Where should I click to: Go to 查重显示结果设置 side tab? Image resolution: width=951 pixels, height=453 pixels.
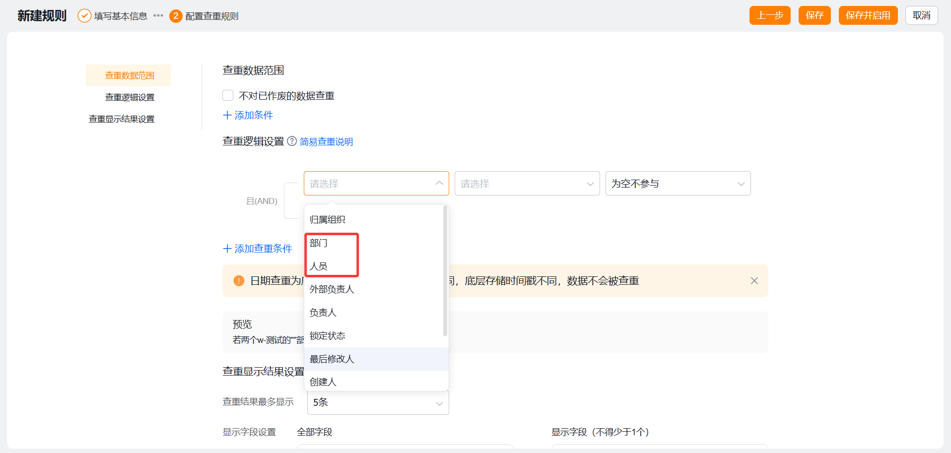pyautogui.click(x=122, y=119)
